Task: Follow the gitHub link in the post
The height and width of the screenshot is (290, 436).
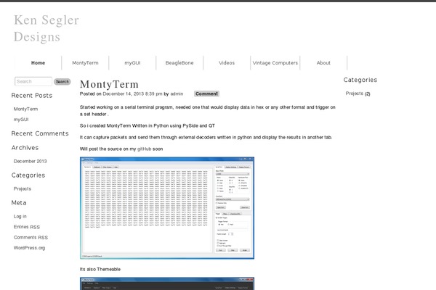Action: (145, 149)
